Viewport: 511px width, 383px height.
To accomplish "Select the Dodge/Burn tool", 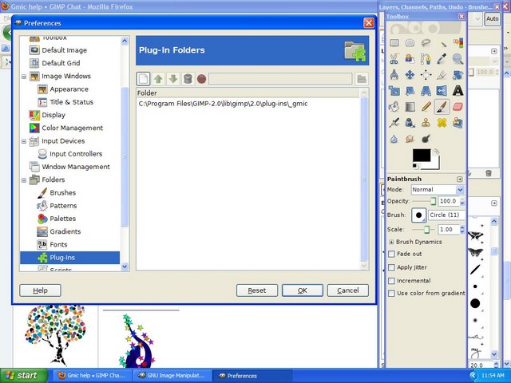I will click(x=426, y=139).
